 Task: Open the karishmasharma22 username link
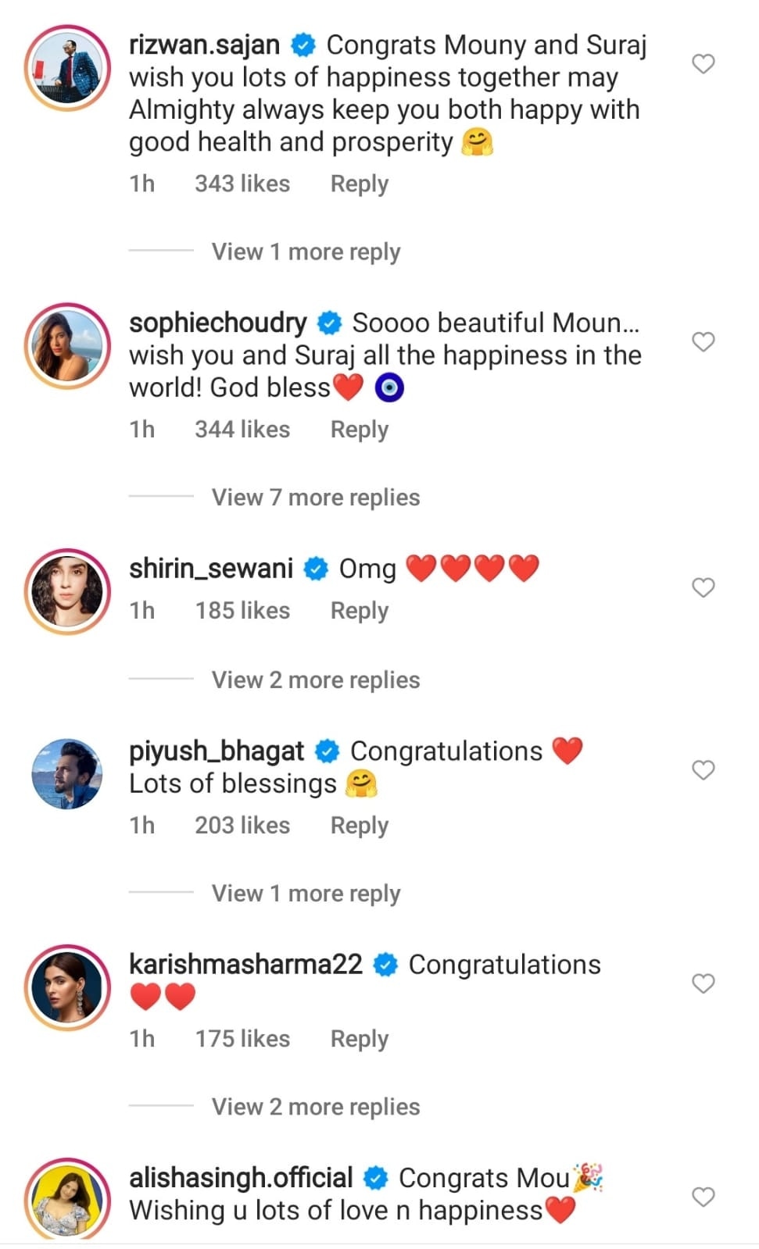(x=245, y=965)
